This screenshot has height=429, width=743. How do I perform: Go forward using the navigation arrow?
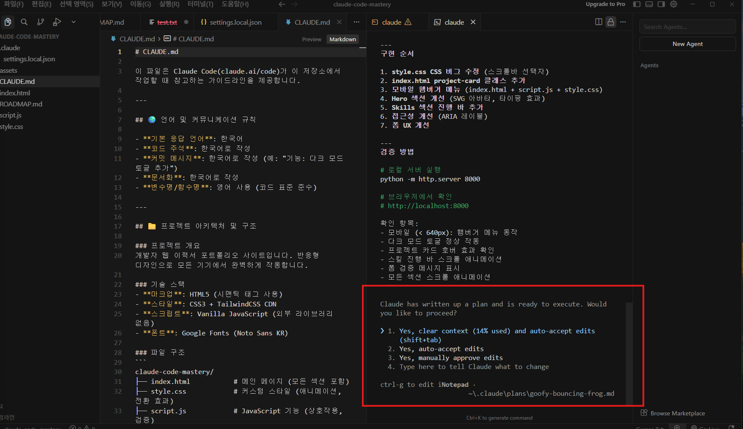[x=294, y=4]
